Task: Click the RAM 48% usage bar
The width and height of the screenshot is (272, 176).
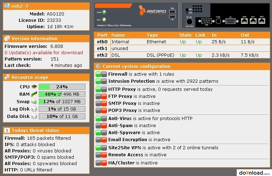Action: pos(62,94)
